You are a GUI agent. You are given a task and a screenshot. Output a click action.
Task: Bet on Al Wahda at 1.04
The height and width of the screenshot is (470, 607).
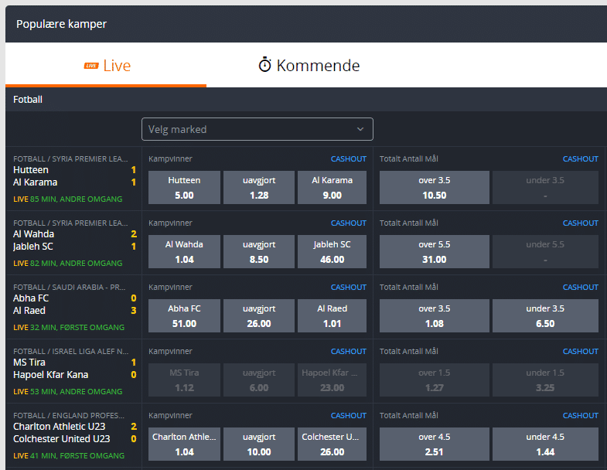[x=184, y=252]
